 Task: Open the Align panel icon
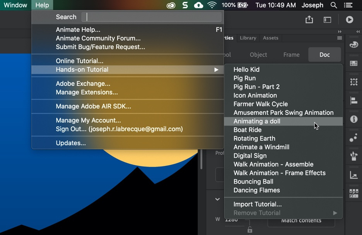[354, 100]
